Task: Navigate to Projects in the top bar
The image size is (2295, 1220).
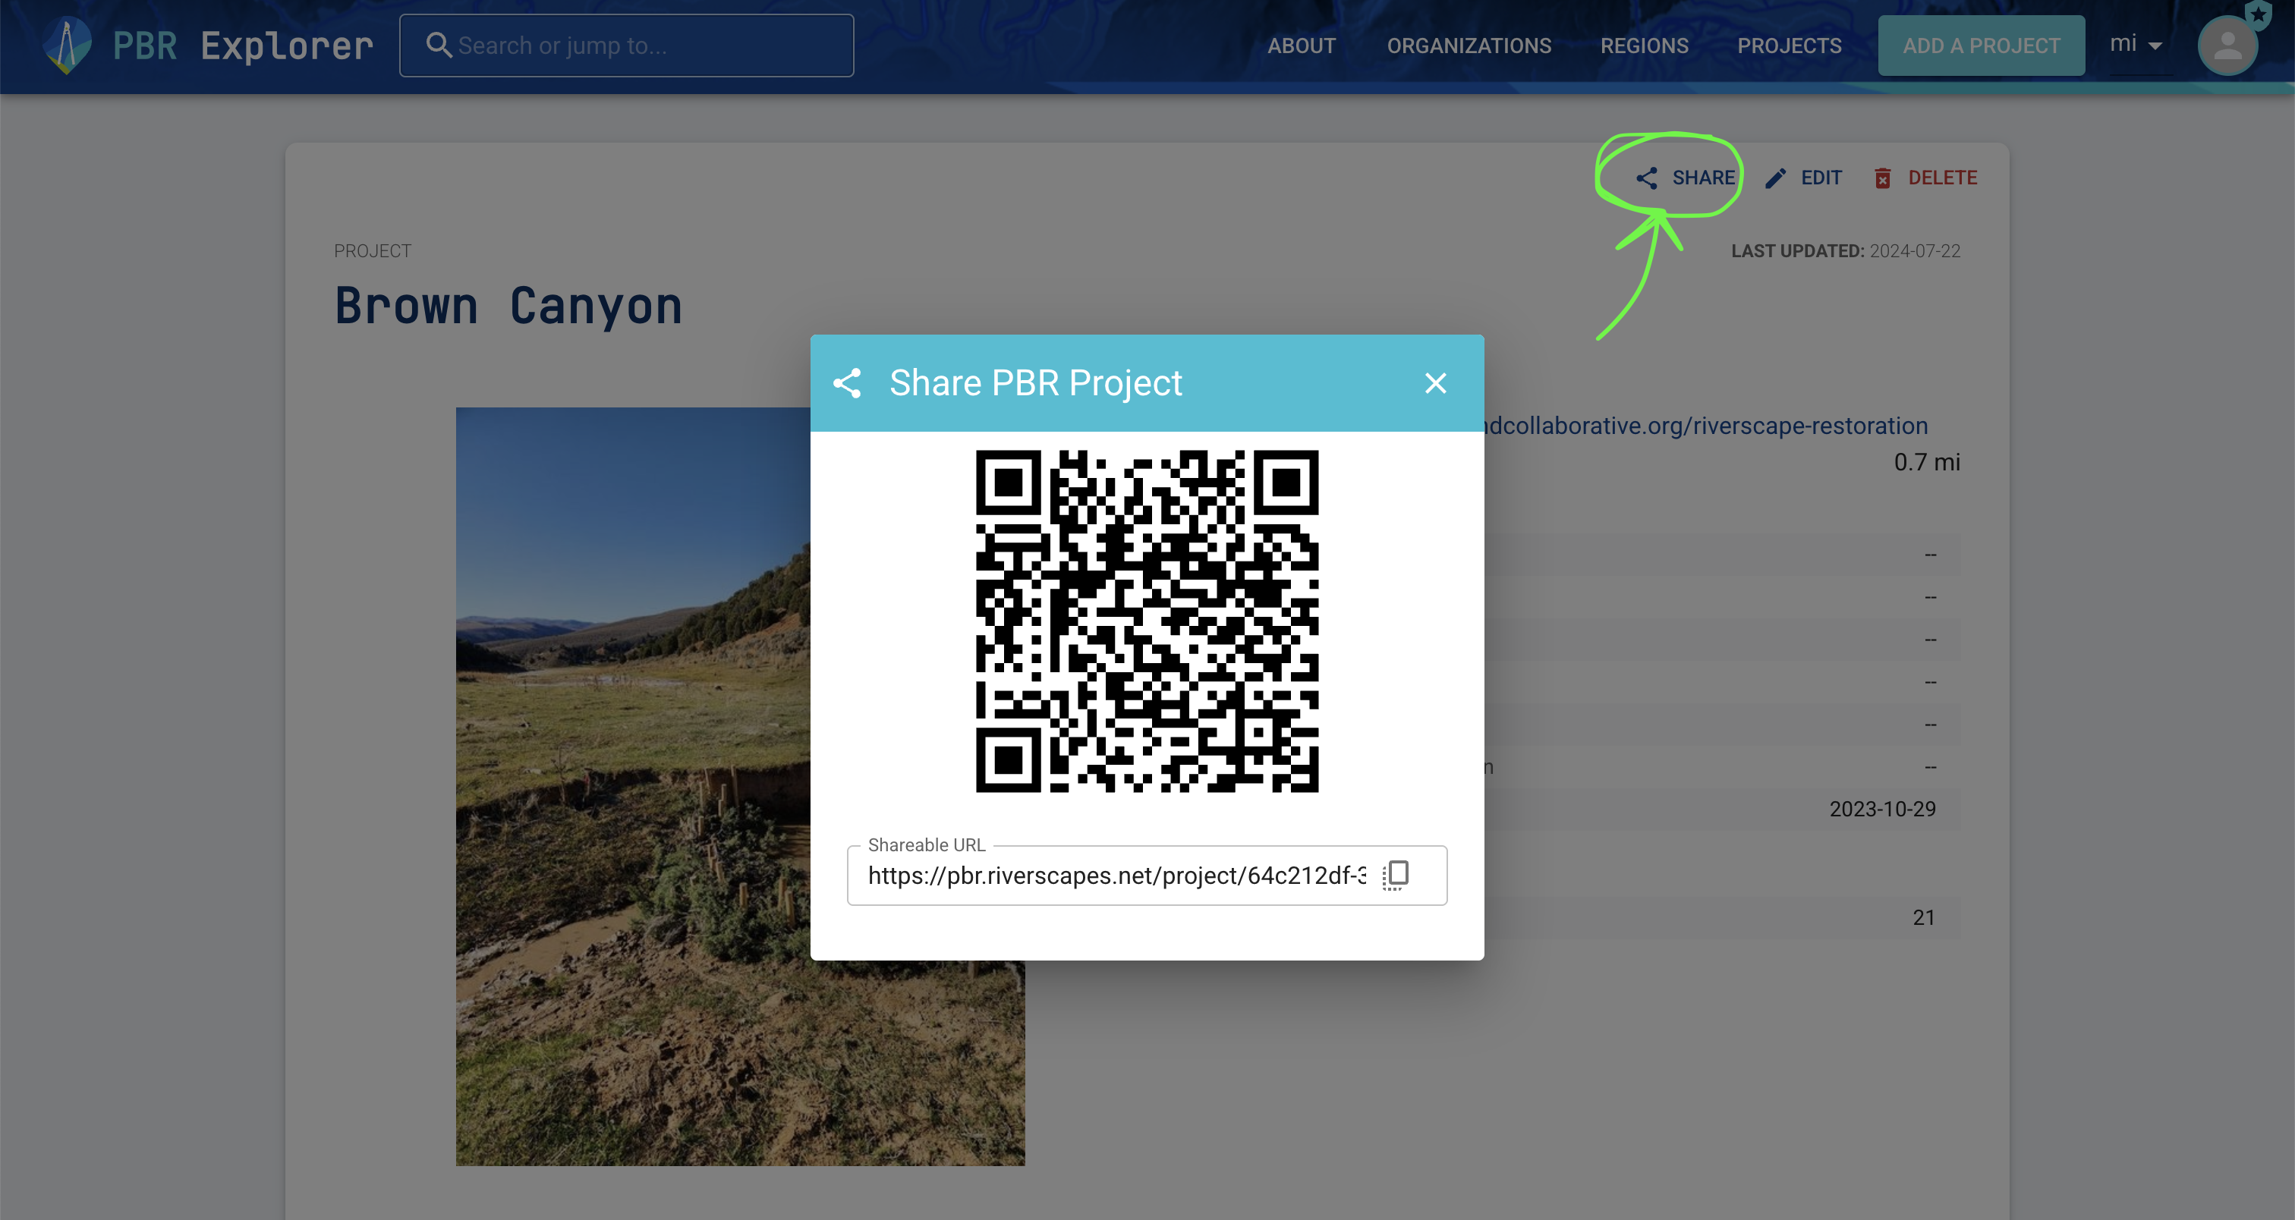Action: coord(1789,46)
